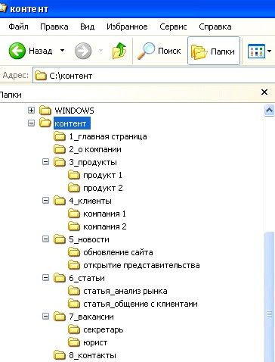The width and height of the screenshot is (275, 362).
Task: Close the Папки side panel
Action: [x=264, y=92]
